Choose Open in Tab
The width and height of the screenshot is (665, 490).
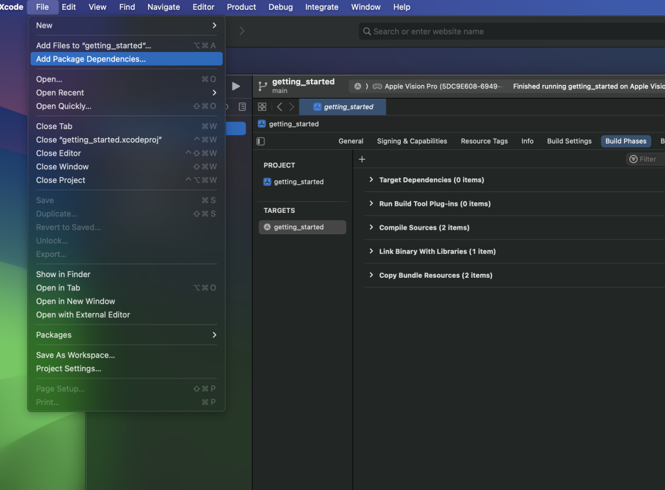[127, 288]
